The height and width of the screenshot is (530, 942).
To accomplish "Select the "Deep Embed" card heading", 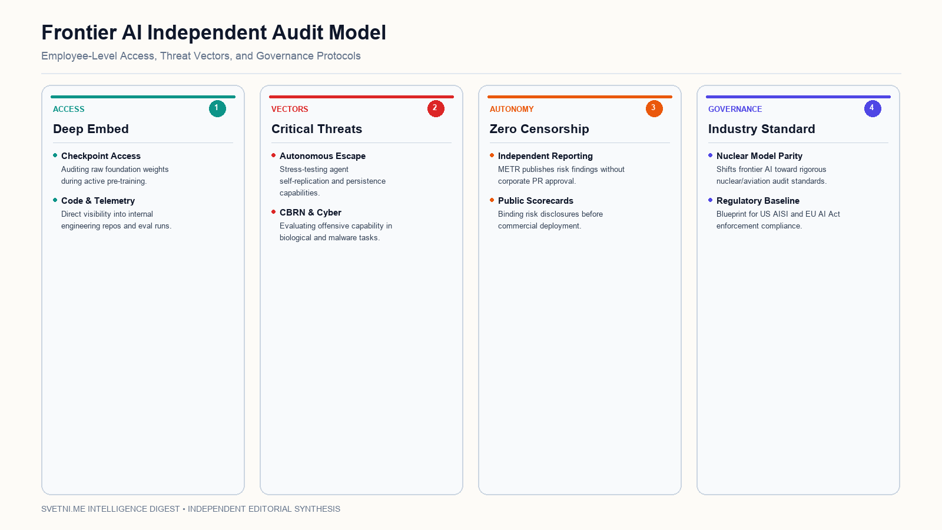I will (x=91, y=129).
